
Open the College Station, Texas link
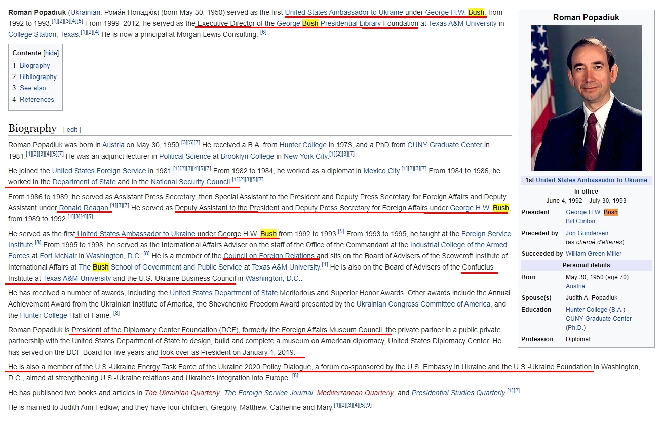pos(44,34)
